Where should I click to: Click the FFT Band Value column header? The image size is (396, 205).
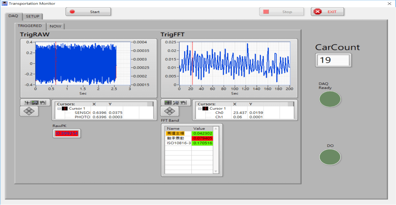pos(202,128)
